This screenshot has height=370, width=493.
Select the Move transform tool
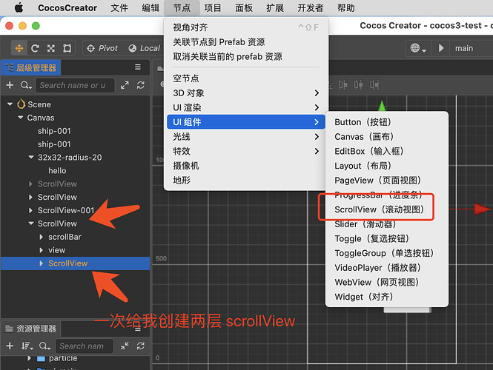pos(19,48)
